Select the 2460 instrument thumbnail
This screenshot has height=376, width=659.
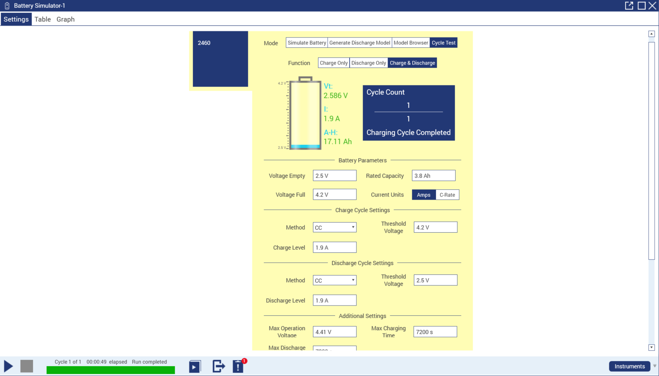pyautogui.click(x=220, y=59)
